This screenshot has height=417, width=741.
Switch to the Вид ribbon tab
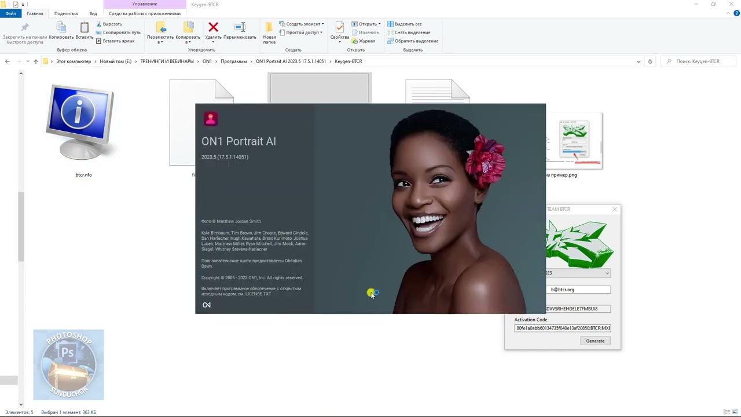coord(93,13)
